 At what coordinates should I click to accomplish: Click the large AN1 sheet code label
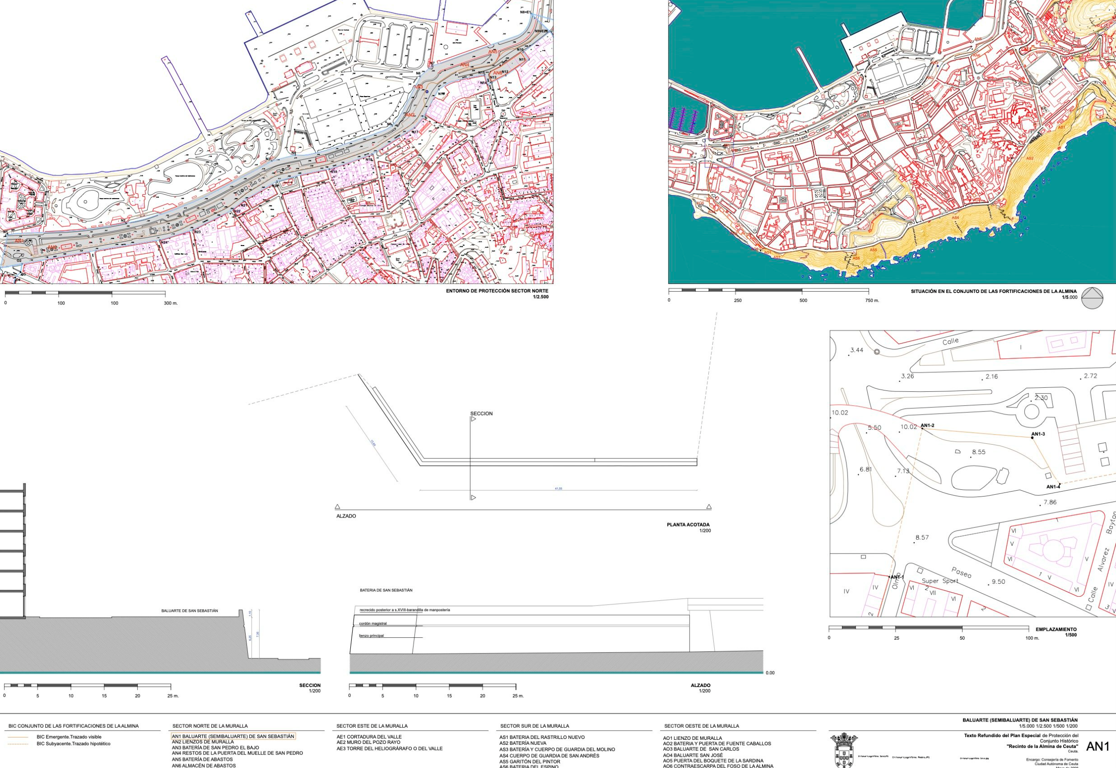(x=1097, y=747)
